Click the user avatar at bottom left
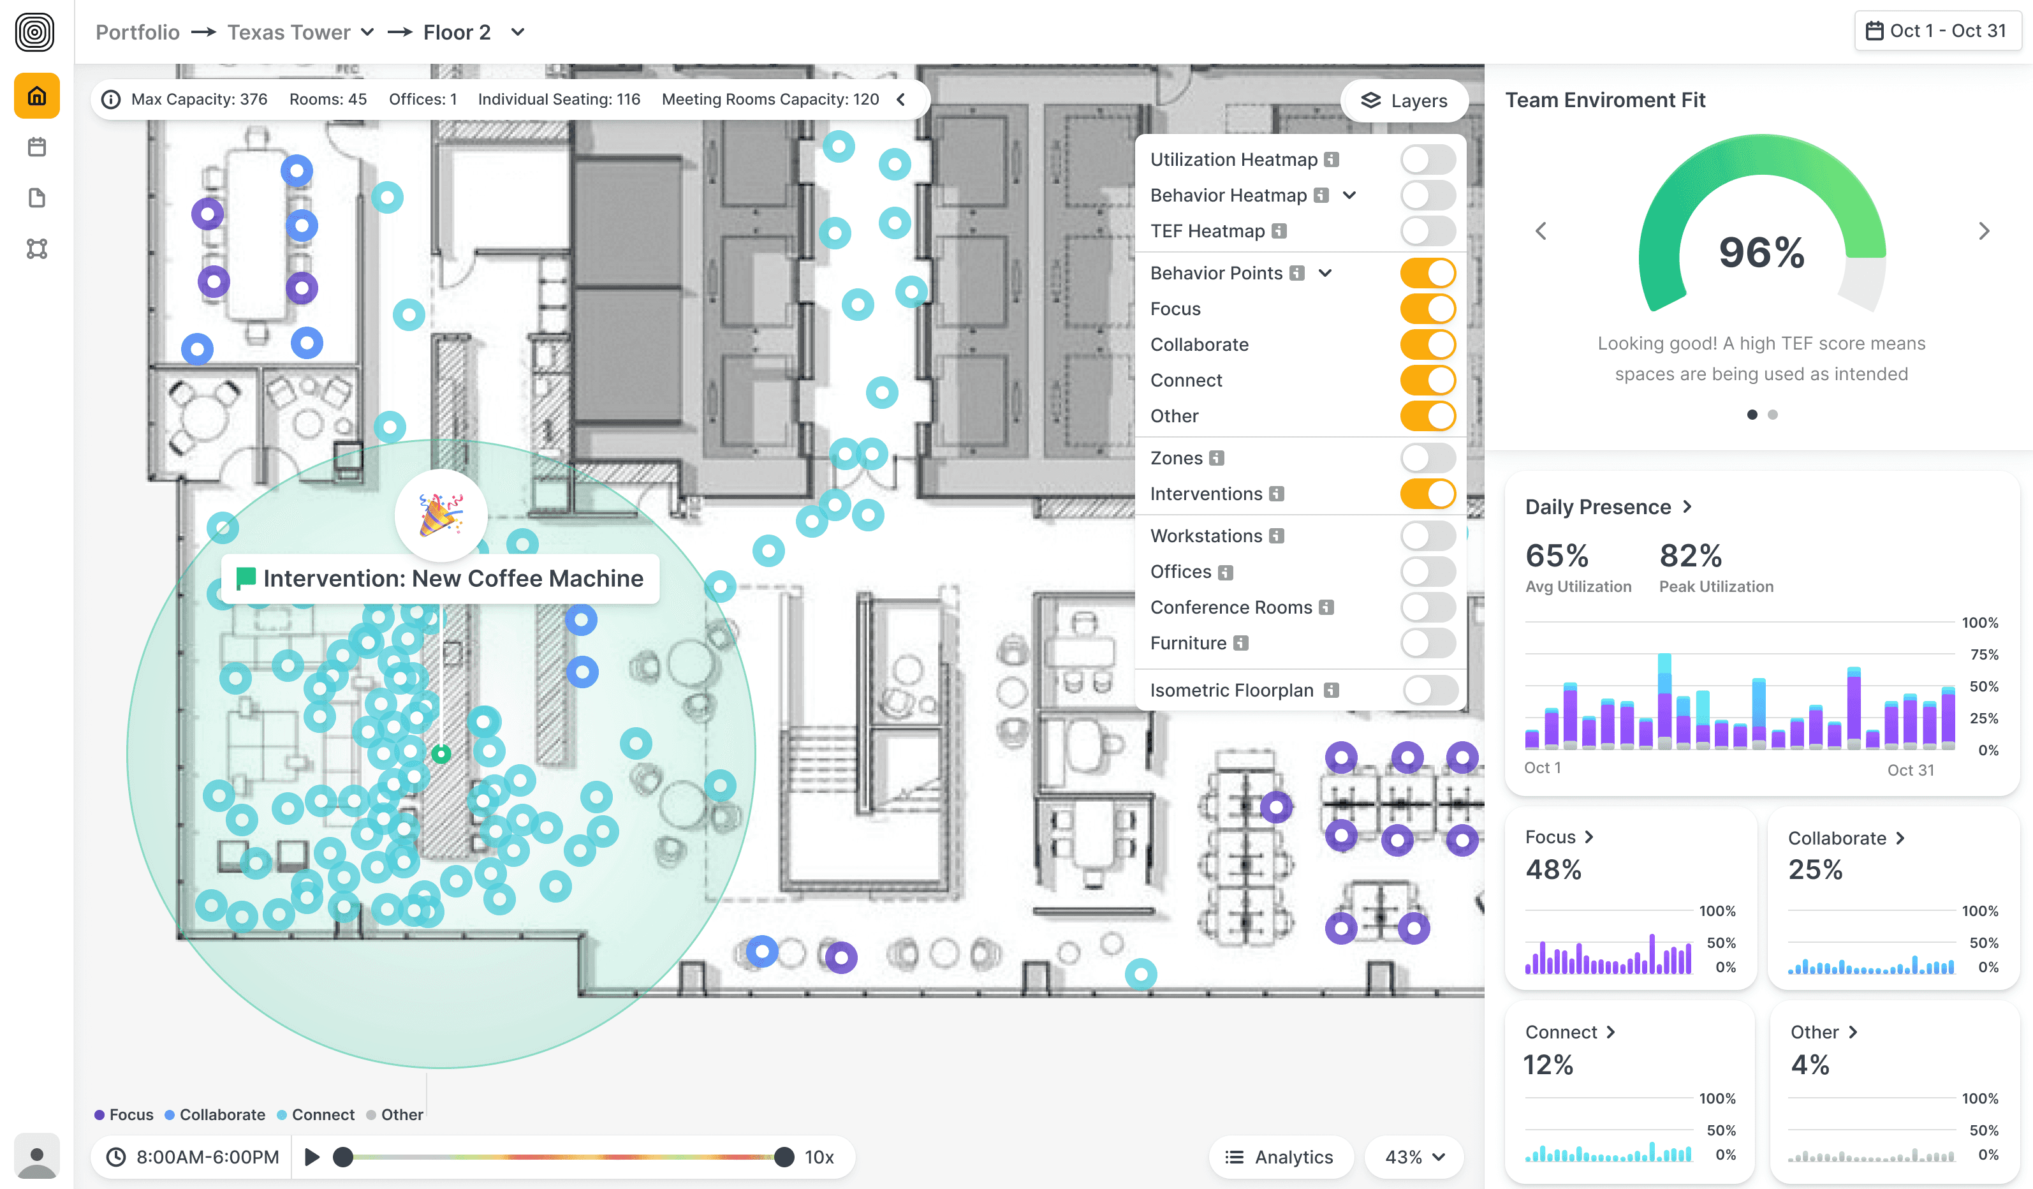Screen dimensions: 2033x1189 coord(36,1156)
